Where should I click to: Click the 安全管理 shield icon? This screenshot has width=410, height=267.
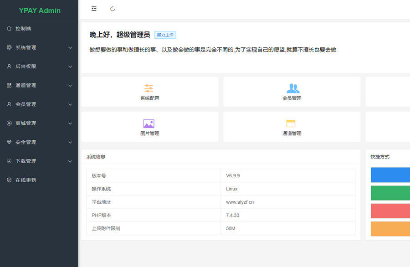9,142
